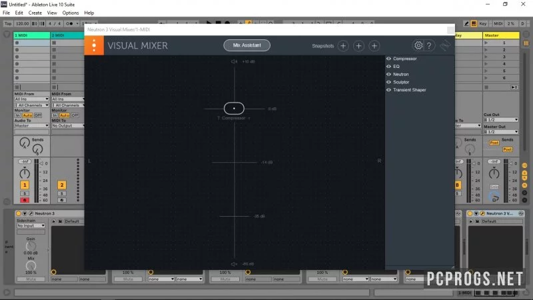The image size is (533, 300).
Task: Open Neutron 3 Sidechain No Input dropdown
Action: tap(31, 225)
